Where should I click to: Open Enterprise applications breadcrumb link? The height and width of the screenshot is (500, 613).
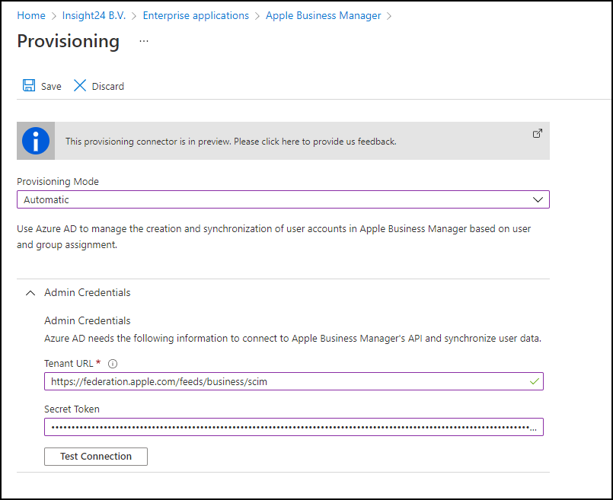[196, 15]
